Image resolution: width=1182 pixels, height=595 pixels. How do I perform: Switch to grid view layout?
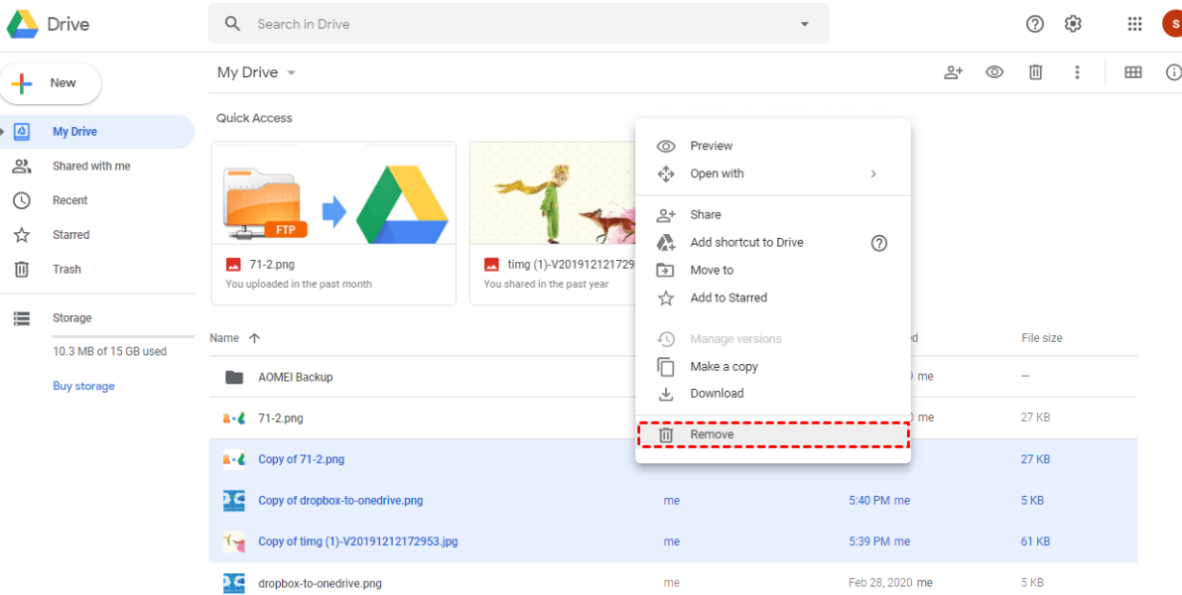click(1132, 72)
